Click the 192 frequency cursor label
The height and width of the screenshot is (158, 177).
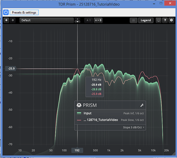click(77, 150)
